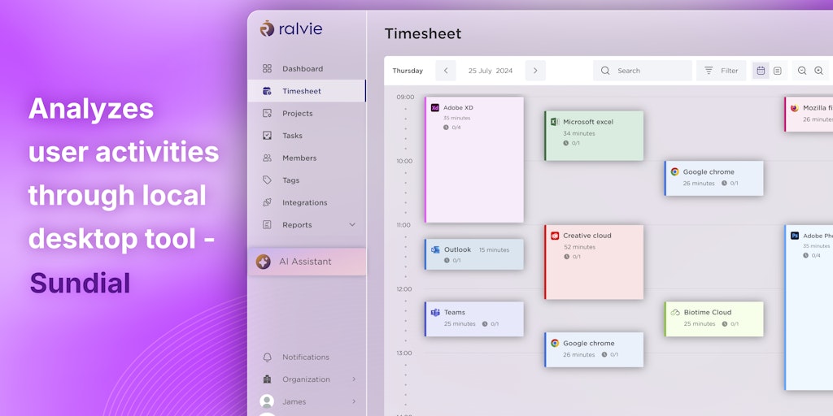Click the ralvie logo

[291, 28]
